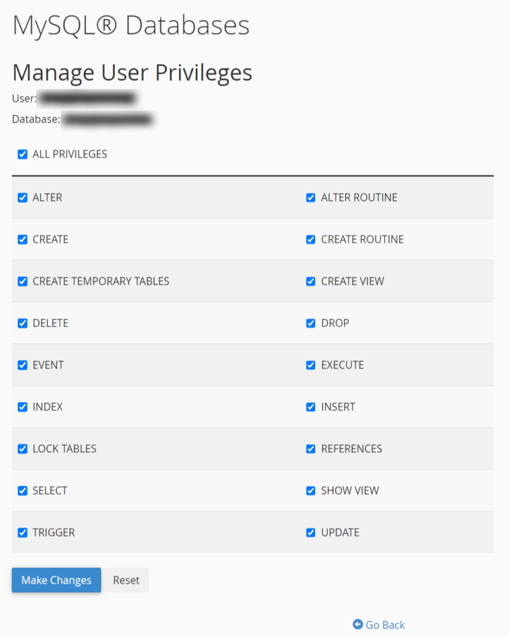Disable the EXECUTE privilege

coord(311,365)
